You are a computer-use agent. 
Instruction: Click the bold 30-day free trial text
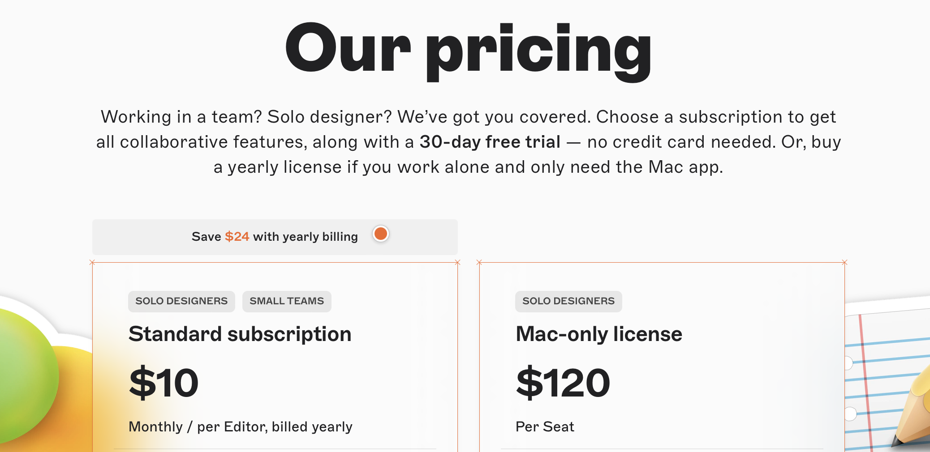coord(490,142)
